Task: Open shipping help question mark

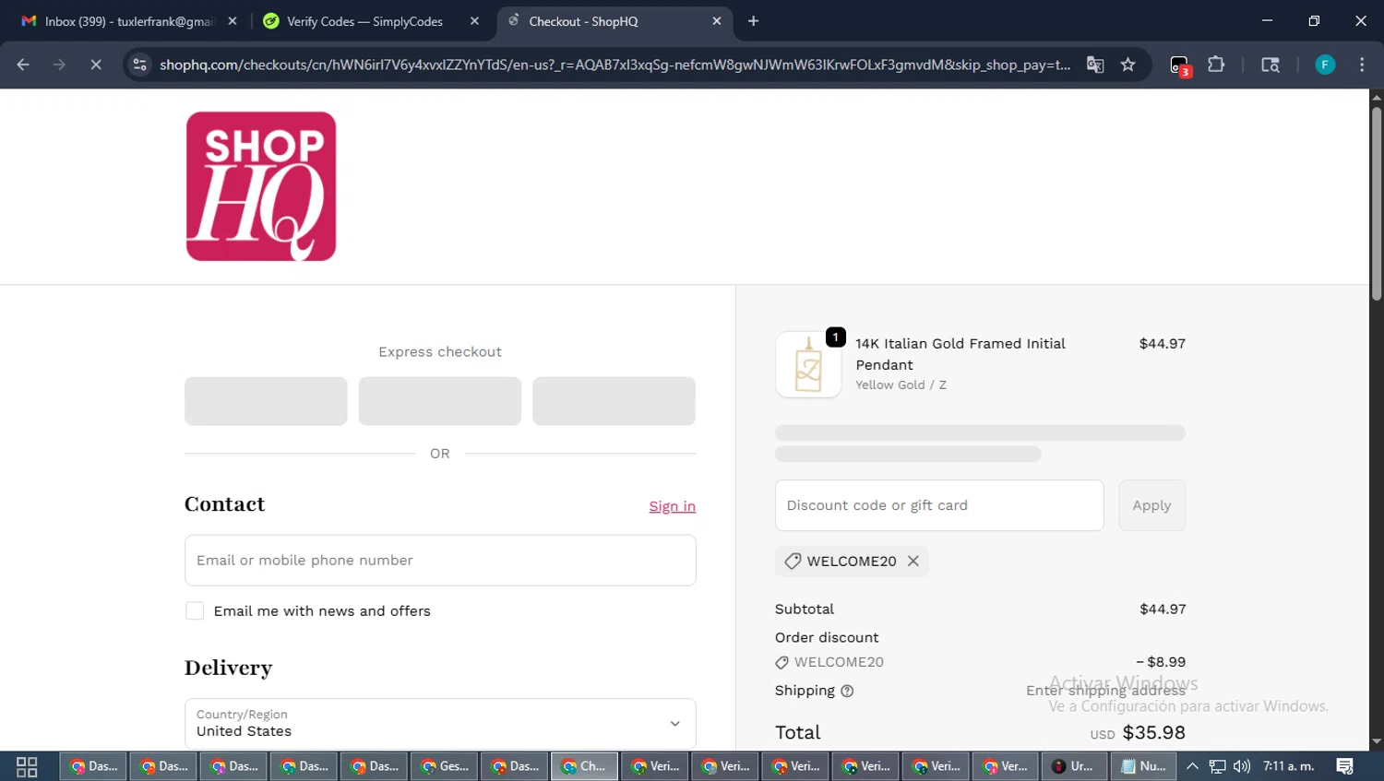Action: click(x=847, y=691)
